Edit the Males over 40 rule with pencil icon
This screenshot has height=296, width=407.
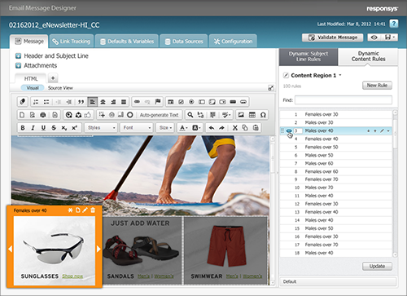coord(382,130)
